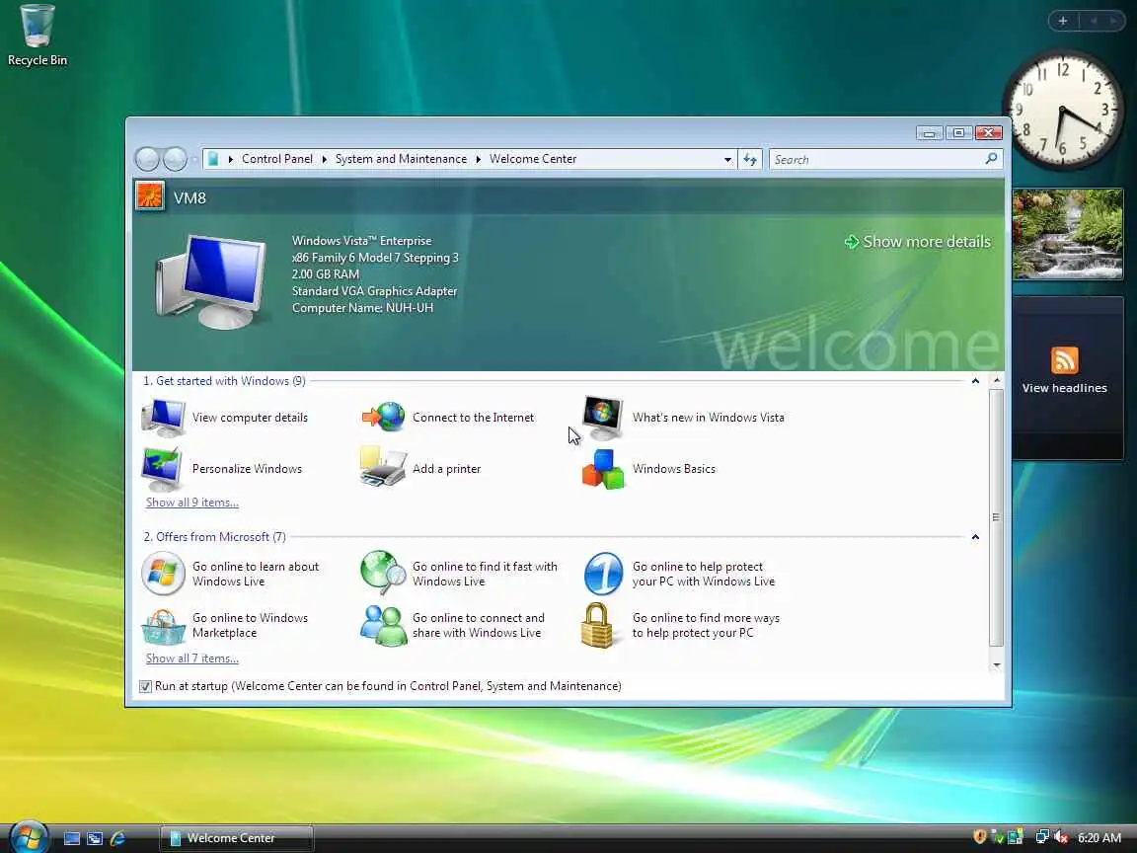Click Show all 7 items link
This screenshot has height=853, width=1137.
click(192, 658)
